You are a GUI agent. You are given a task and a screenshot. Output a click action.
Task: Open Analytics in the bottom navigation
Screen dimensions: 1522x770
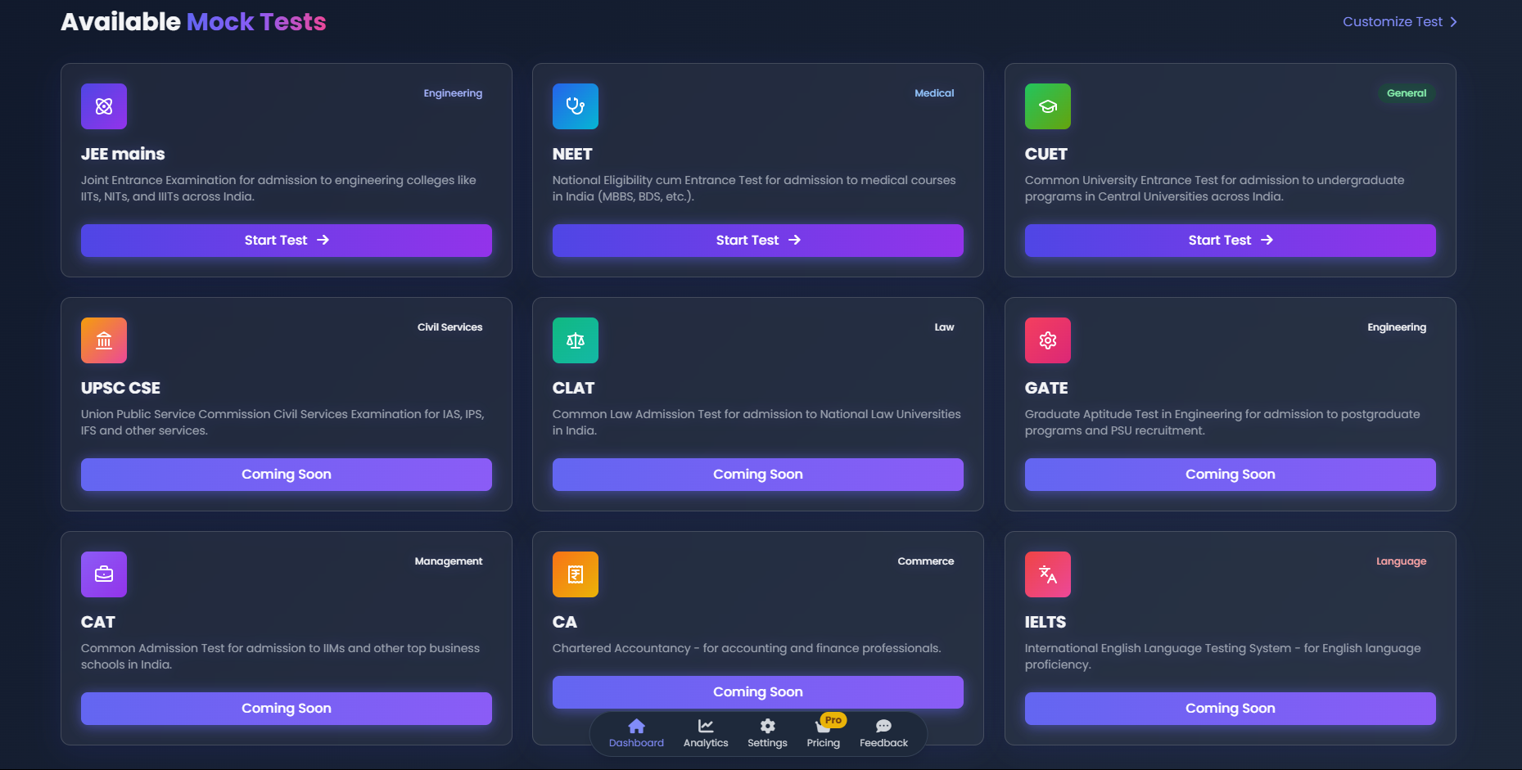[706, 733]
